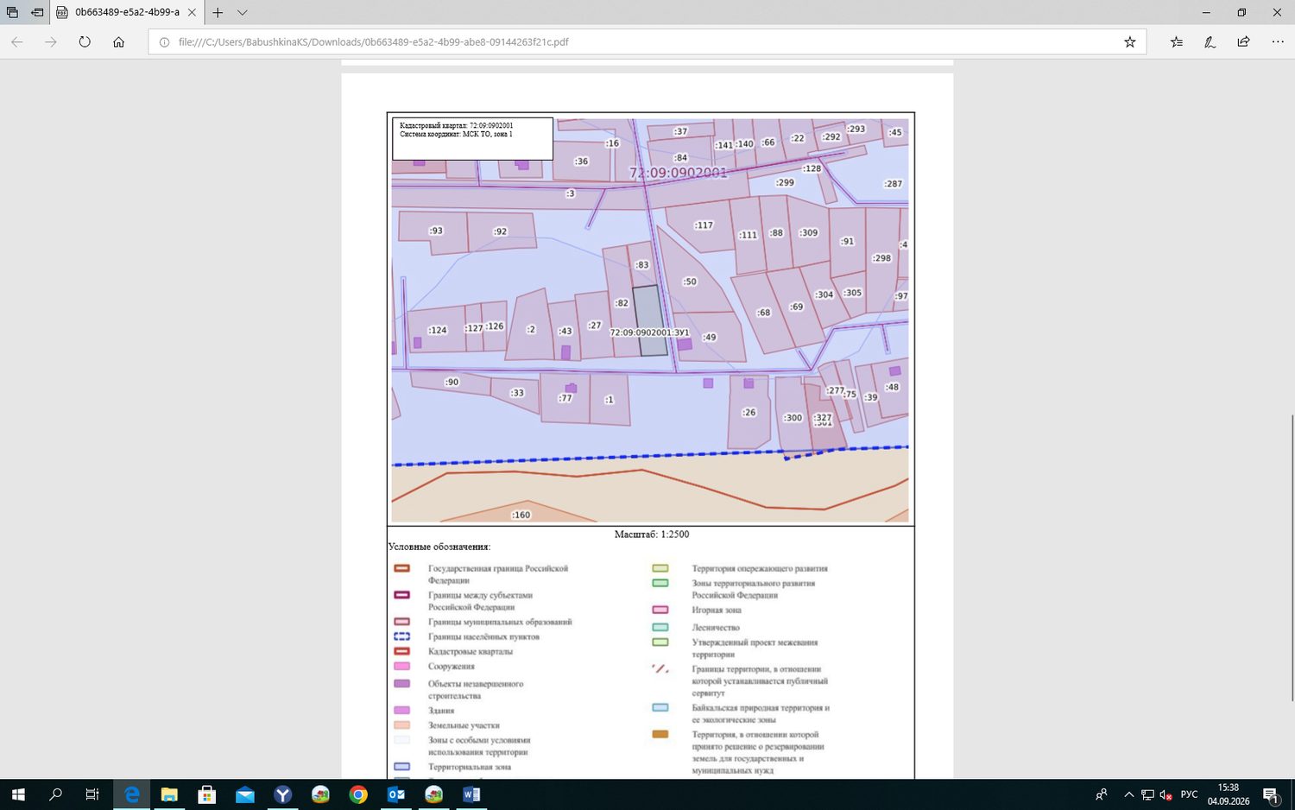1295x810 pixels.
Task: Launch Yandex Browser from the taskbar
Action: click(283, 794)
